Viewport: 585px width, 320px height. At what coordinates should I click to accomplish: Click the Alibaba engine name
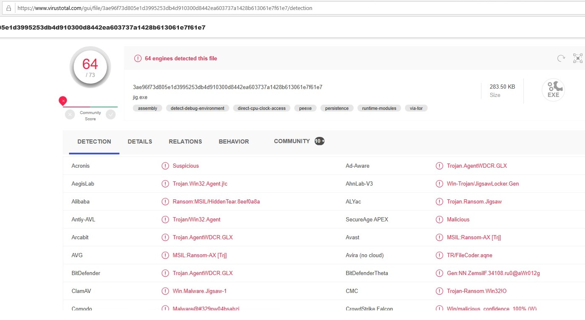point(80,202)
